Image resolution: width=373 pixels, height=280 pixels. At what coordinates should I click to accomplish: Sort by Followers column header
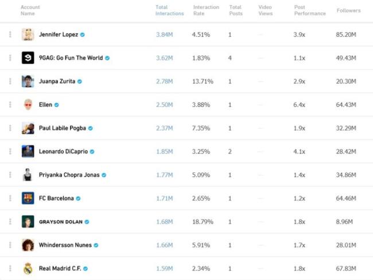click(348, 10)
